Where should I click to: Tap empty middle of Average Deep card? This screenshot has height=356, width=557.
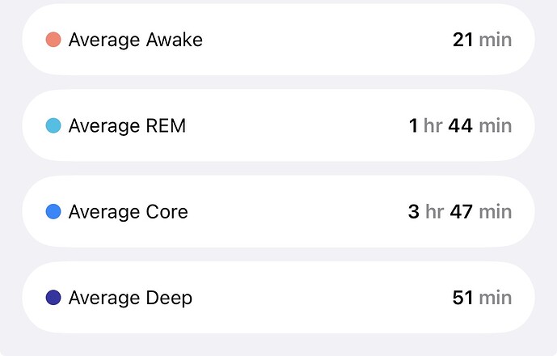pos(323,298)
